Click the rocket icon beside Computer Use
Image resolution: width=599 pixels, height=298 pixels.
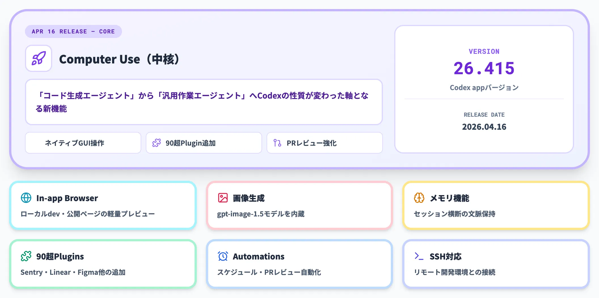coord(39,58)
